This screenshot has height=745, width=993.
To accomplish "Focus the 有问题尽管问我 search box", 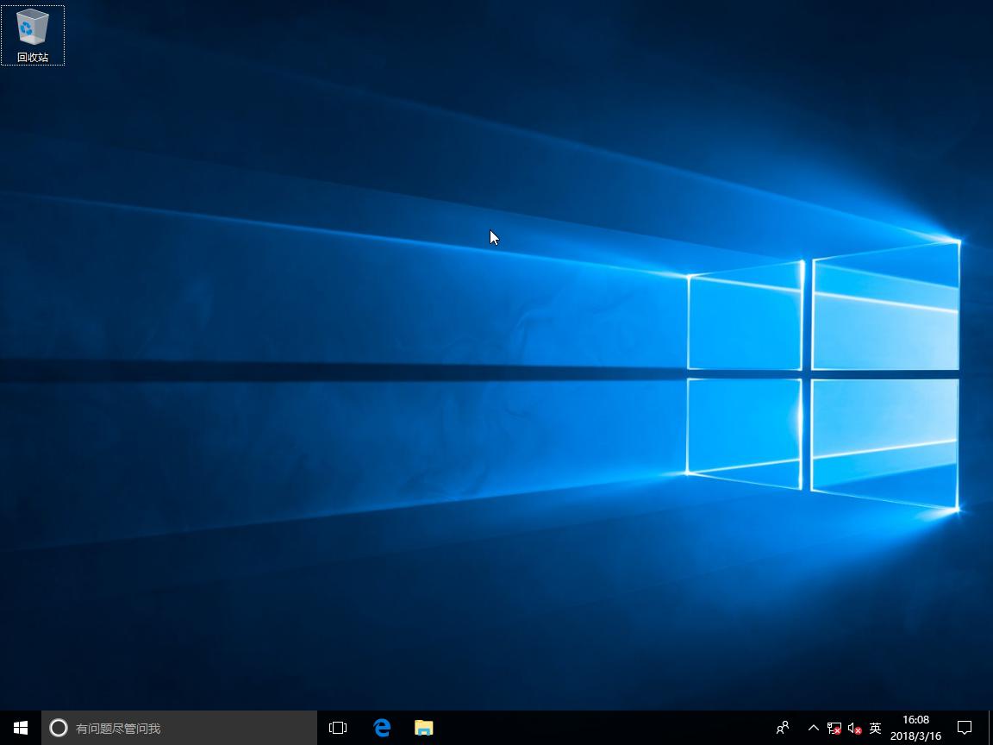I will point(179,728).
